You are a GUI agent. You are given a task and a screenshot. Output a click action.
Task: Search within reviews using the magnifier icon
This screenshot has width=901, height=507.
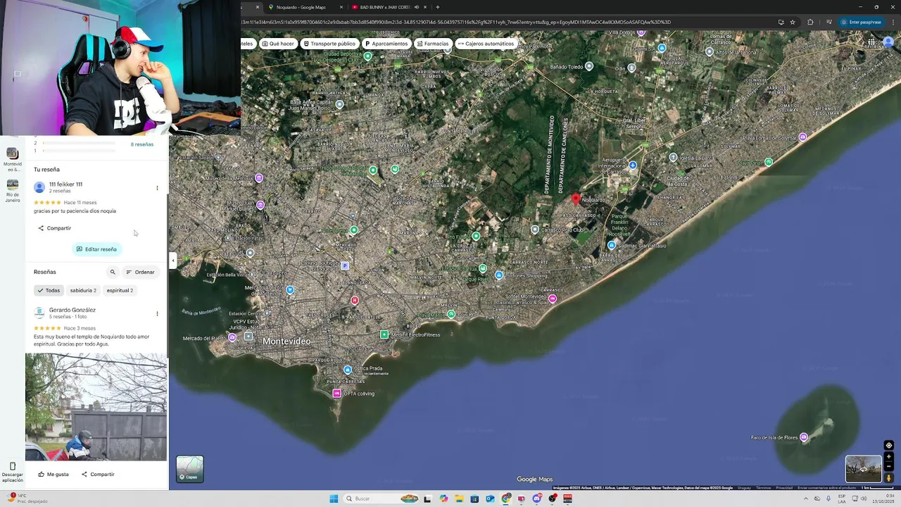[112, 272]
